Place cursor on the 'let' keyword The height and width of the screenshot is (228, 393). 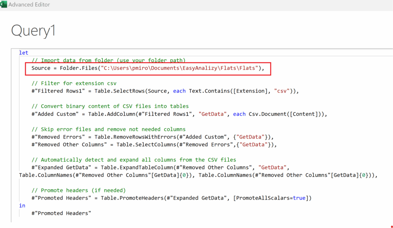coord(24,53)
